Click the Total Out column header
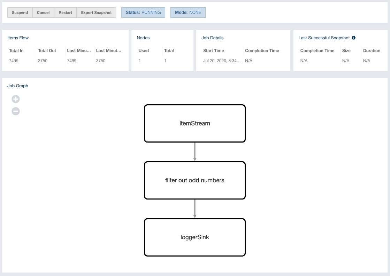Viewport: 390px width, 276px height. [47, 51]
